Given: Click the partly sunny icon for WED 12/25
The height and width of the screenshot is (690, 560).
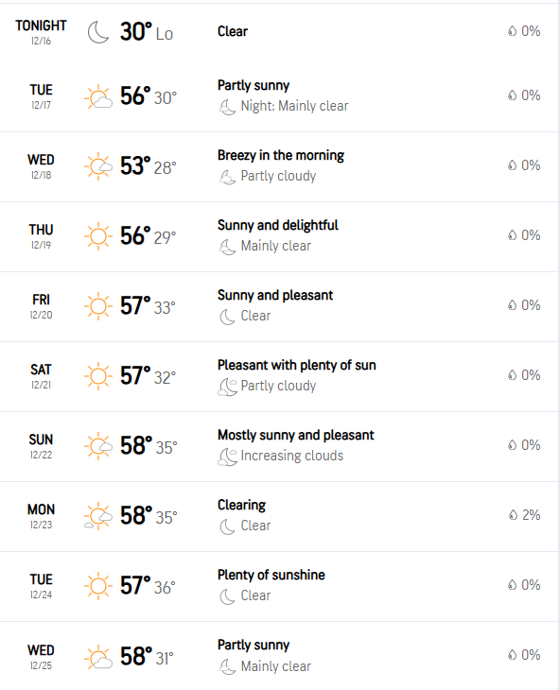Looking at the screenshot, I should click(98, 657).
